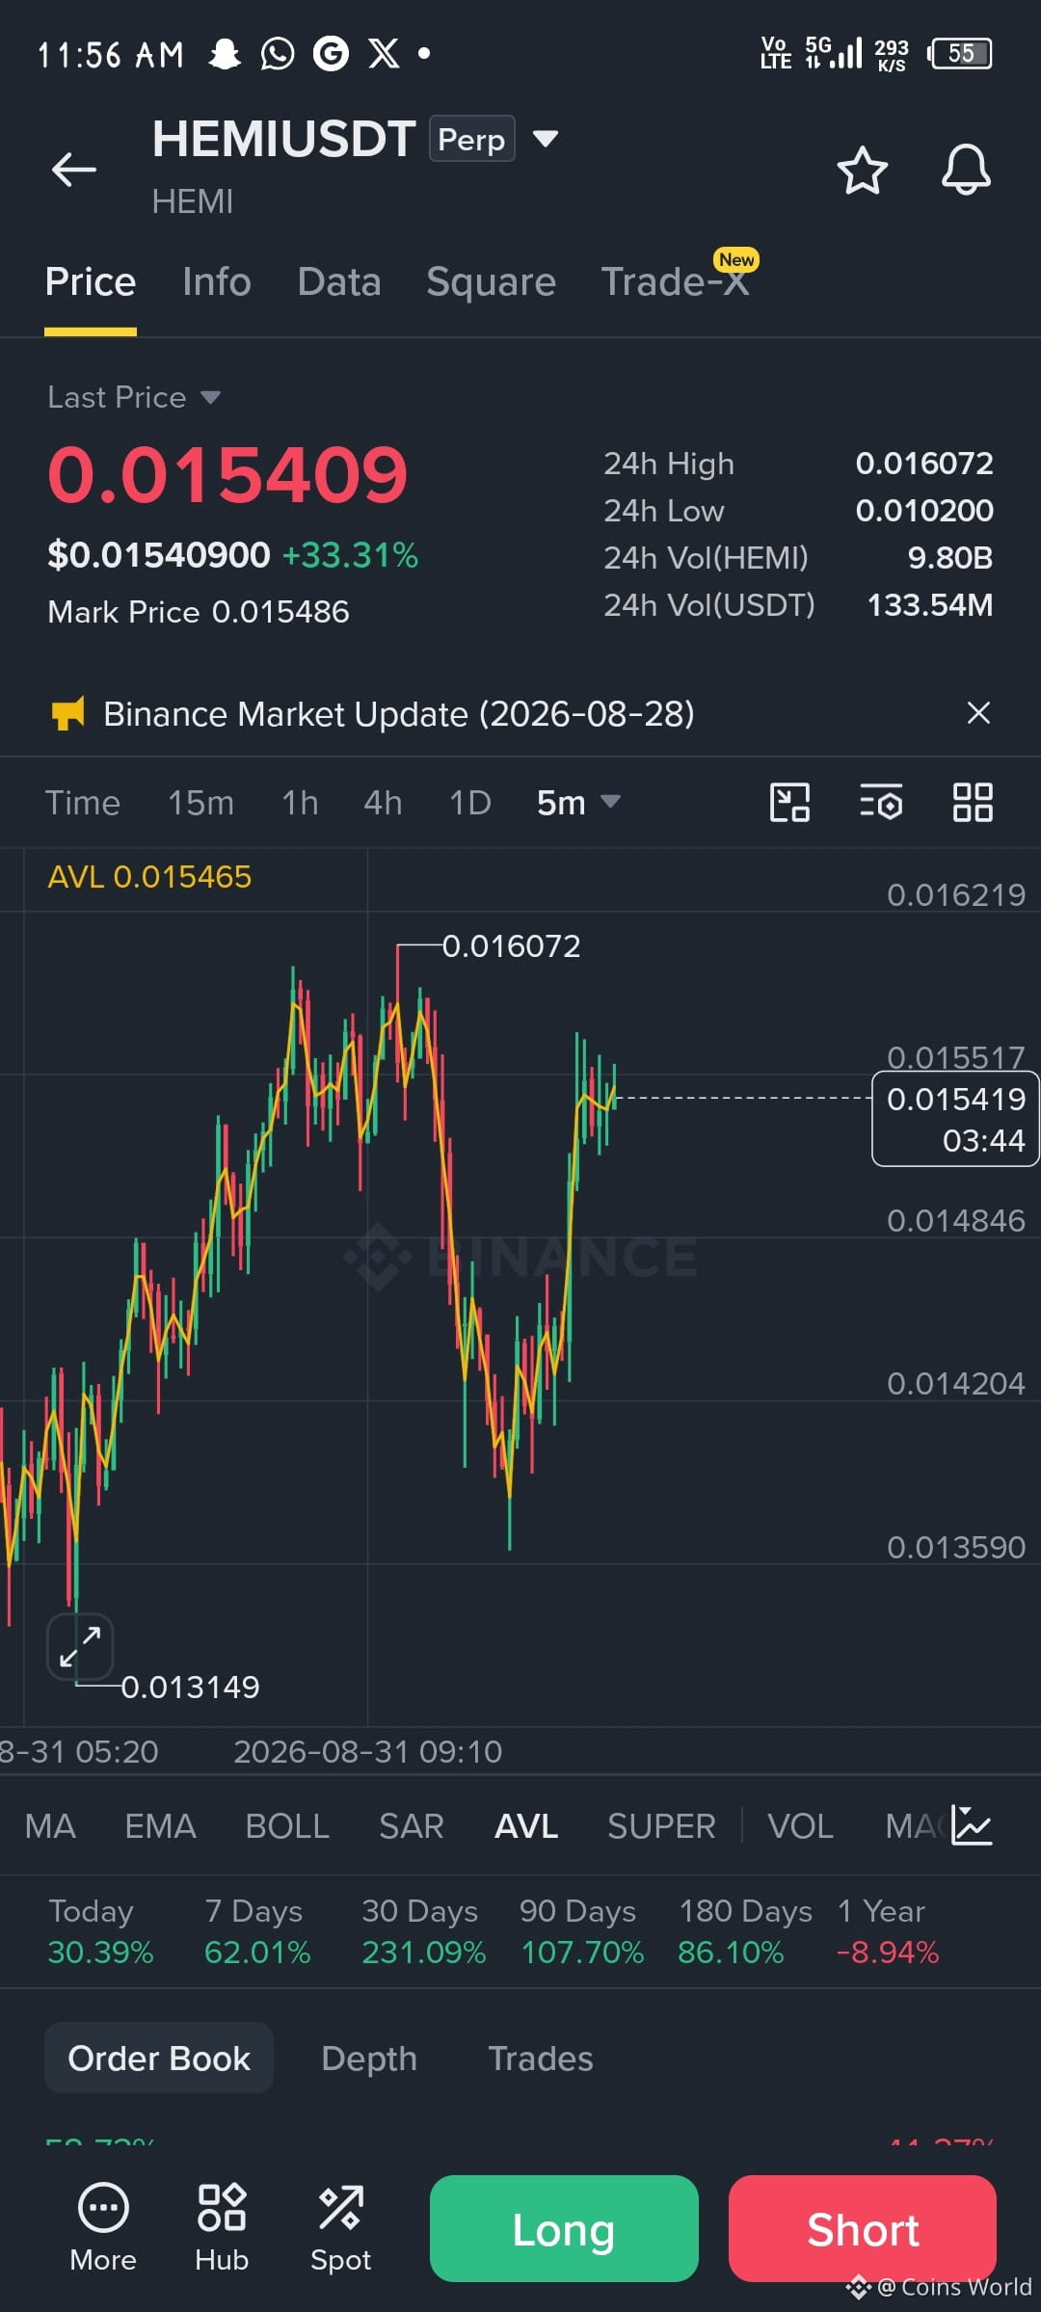Expand the HEMIUSDT Perp pair dropdown
The width and height of the screenshot is (1041, 2312).
tap(546, 139)
